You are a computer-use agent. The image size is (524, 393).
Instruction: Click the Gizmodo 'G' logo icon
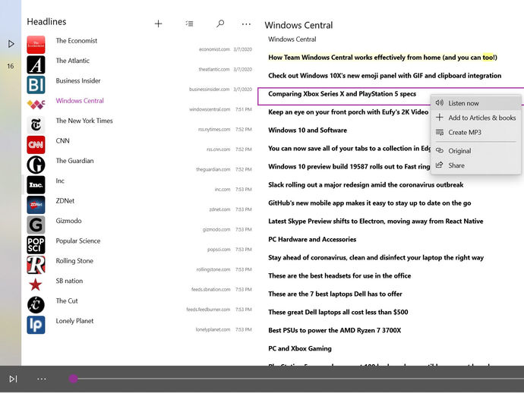36,225
